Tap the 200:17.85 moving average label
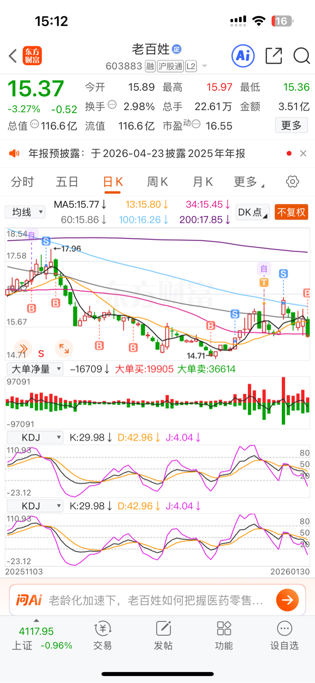 click(205, 220)
